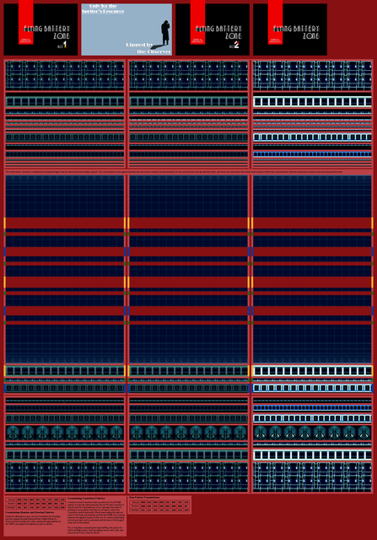Click the 'Formulating Shadow and Overlay Palettes' heading

[x=30, y=512]
